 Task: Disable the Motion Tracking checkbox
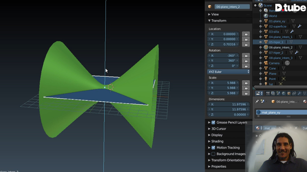point(213,148)
